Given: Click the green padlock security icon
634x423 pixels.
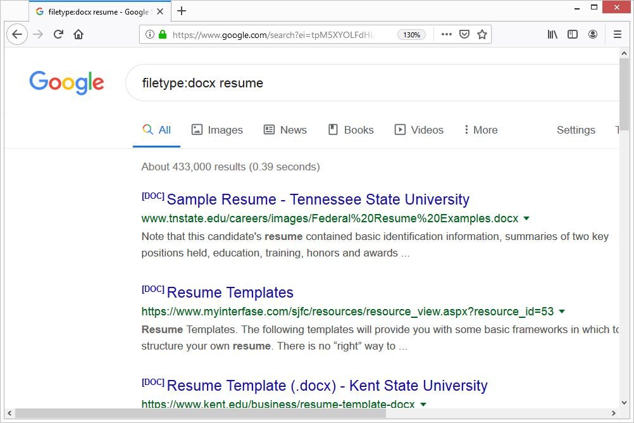Looking at the screenshot, I should (x=163, y=34).
